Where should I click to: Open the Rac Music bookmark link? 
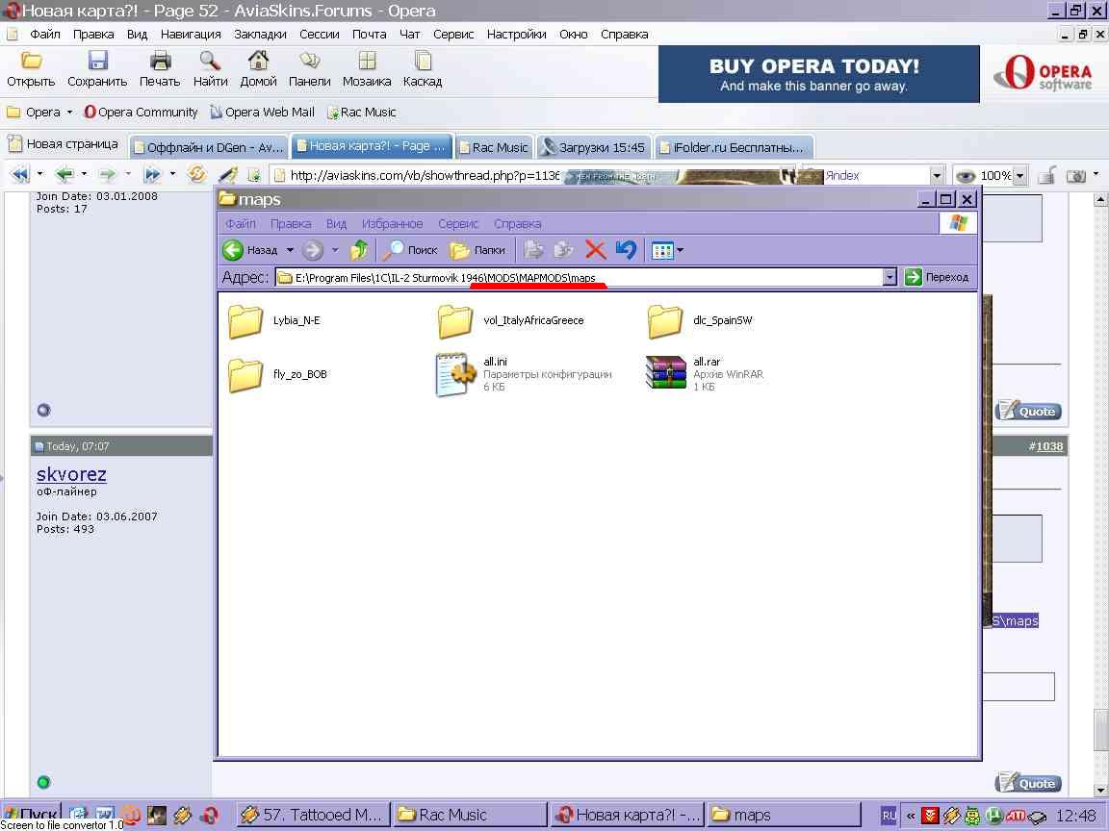pyautogui.click(x=361, y=113)
